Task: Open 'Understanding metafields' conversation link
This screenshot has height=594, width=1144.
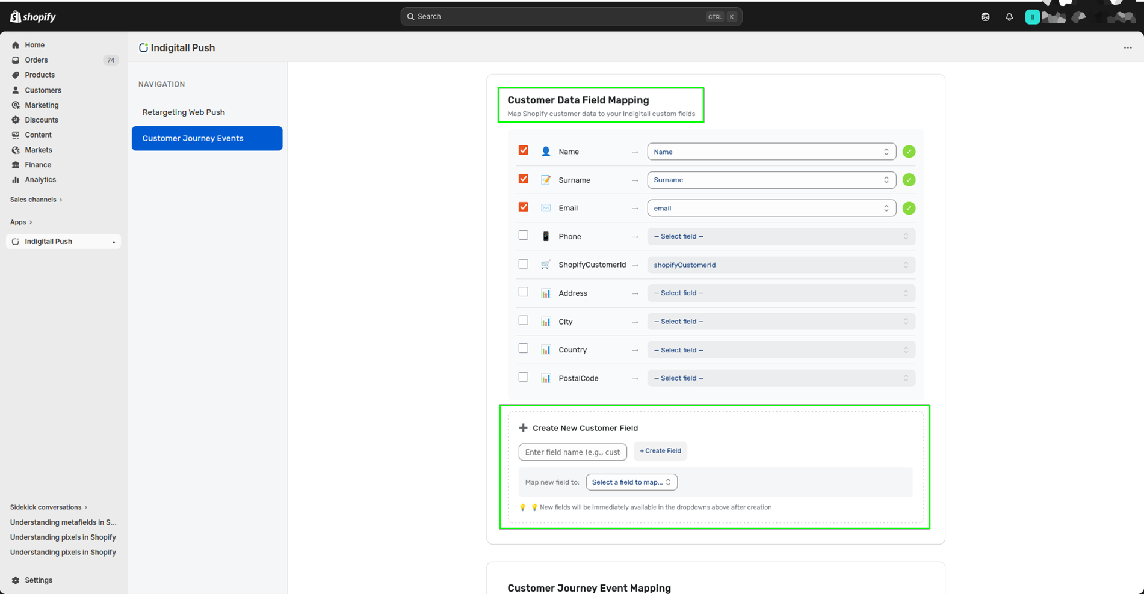Action: [x=63, y=522]
